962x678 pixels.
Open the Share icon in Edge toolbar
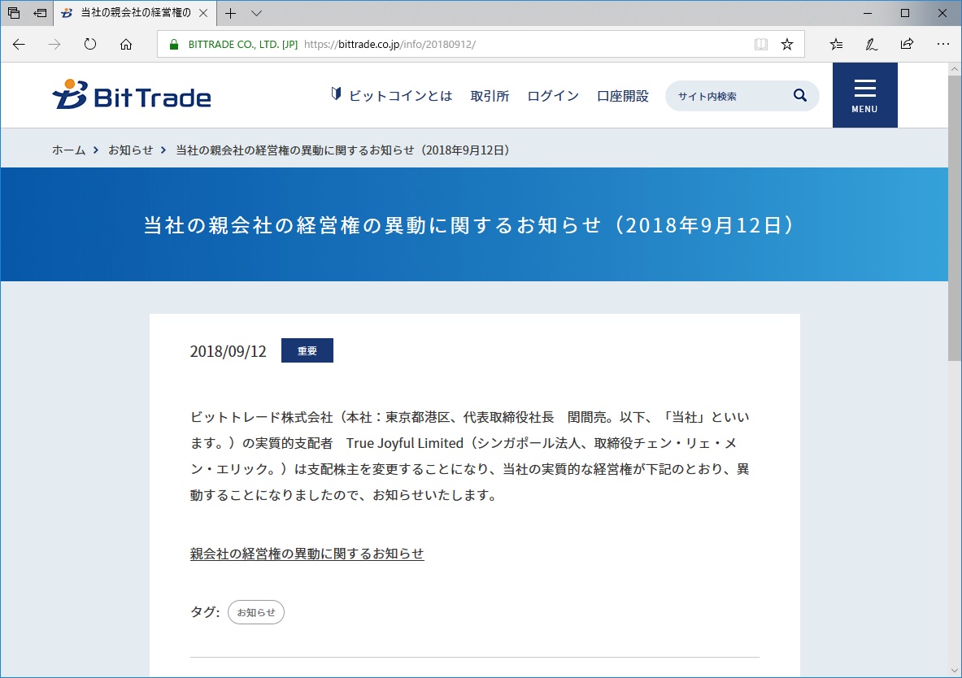[907, 44]
